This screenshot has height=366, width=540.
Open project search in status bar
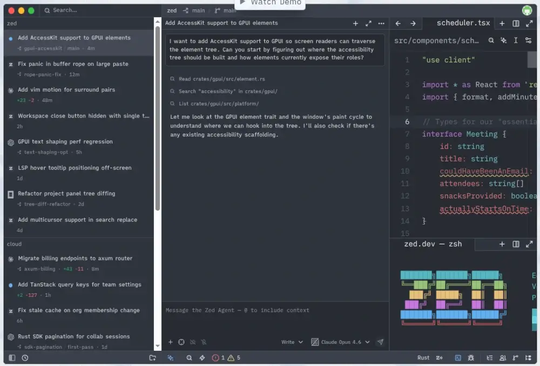(x=189, y=358)
